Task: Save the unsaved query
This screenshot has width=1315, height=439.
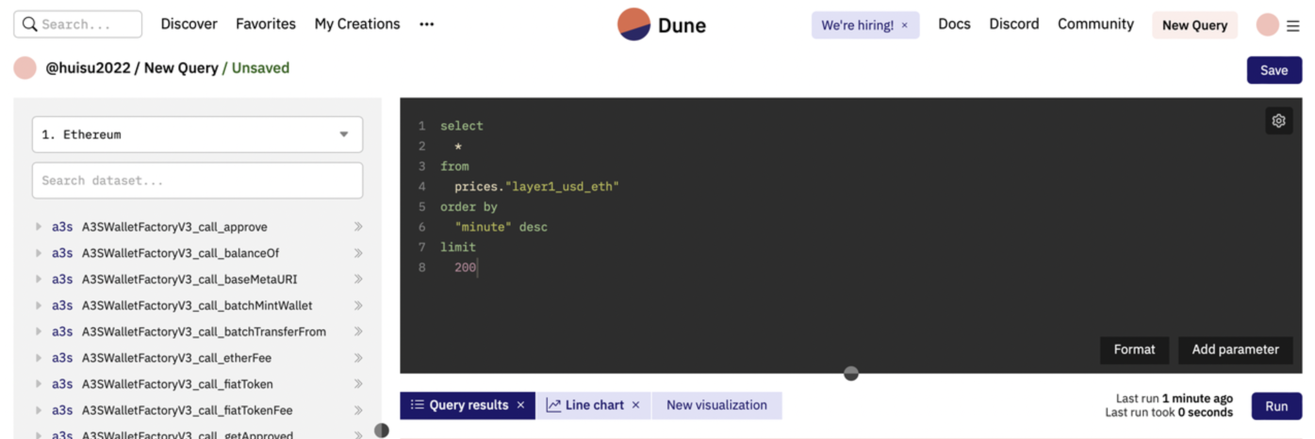Action: coord(1274,70)
